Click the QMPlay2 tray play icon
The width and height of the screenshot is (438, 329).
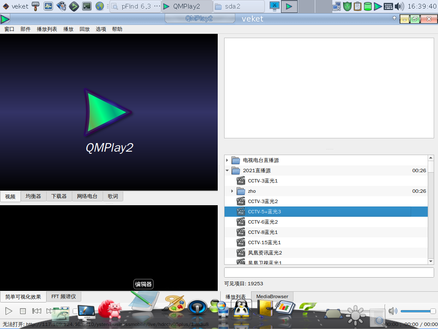(378, 6)
